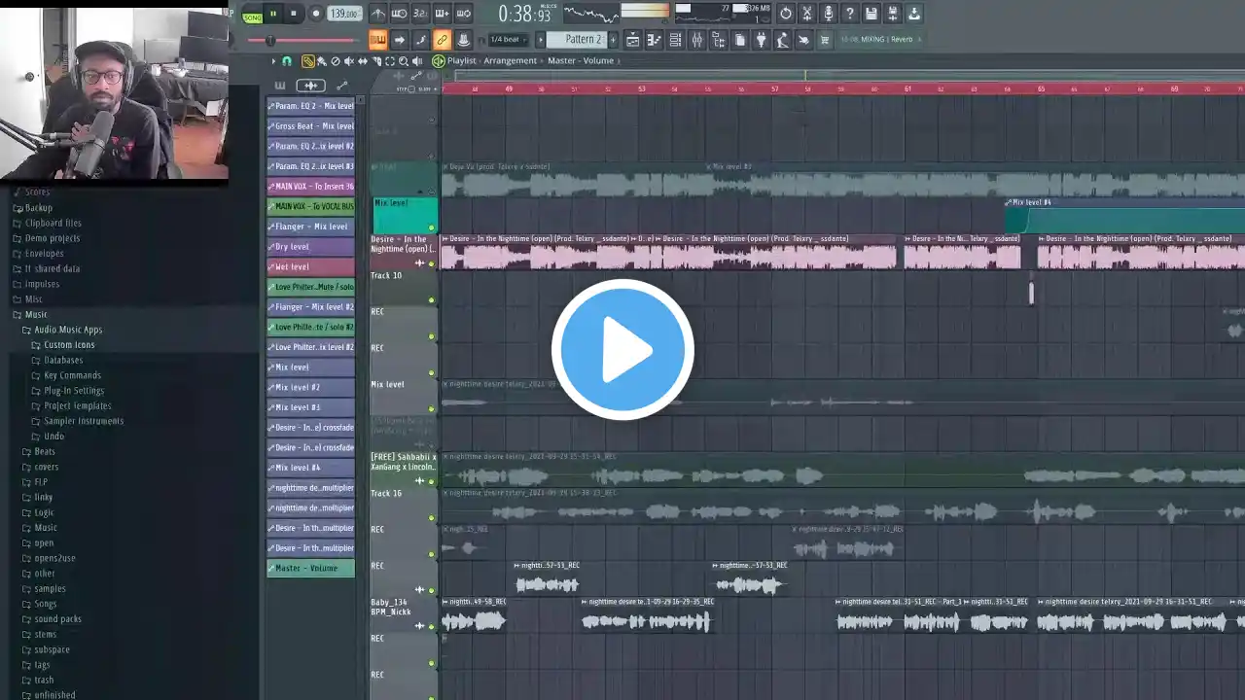The image size is (1245, 700).
Task: Select the Wet level automation clip
Action: point(311,266)
